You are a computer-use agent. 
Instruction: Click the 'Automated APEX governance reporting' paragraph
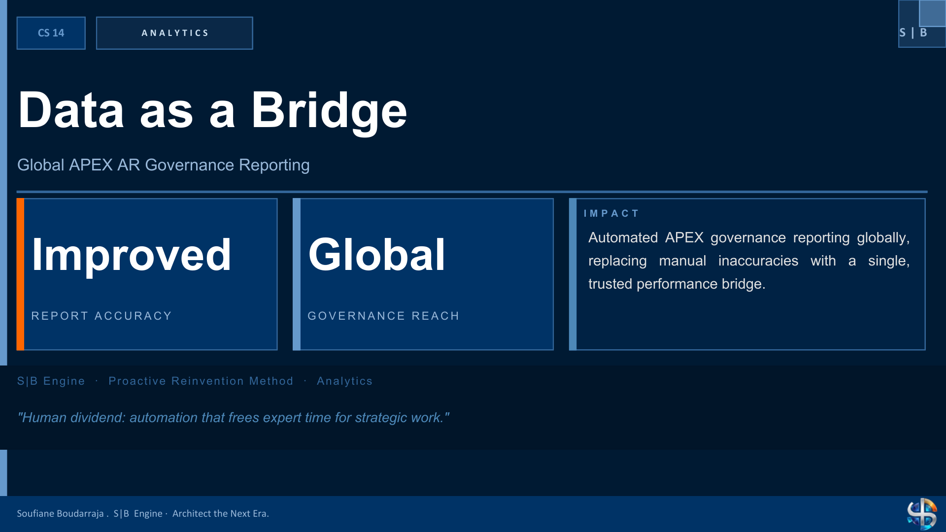749,261
